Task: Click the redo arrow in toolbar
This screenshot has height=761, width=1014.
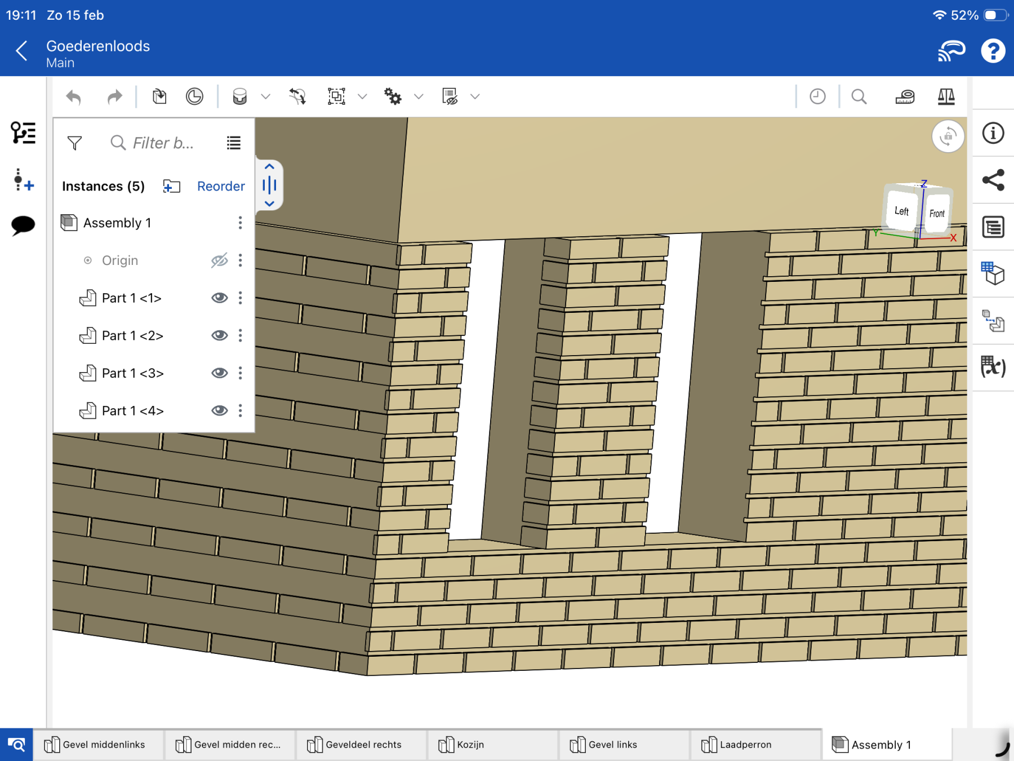Action: coord(114,97)
